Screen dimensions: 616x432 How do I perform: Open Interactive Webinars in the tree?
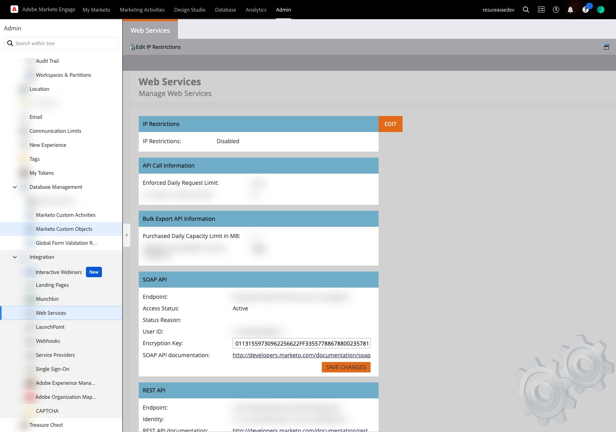59,272
